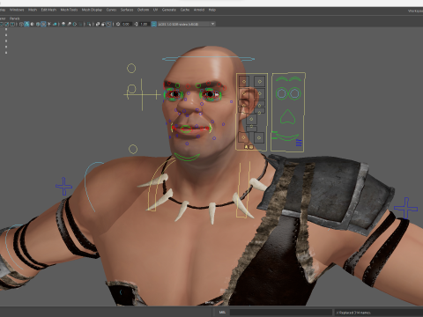Viewport: 423px width, 317px height.
Task: Toggle motion blur icon
Action: tap(69, 24)
